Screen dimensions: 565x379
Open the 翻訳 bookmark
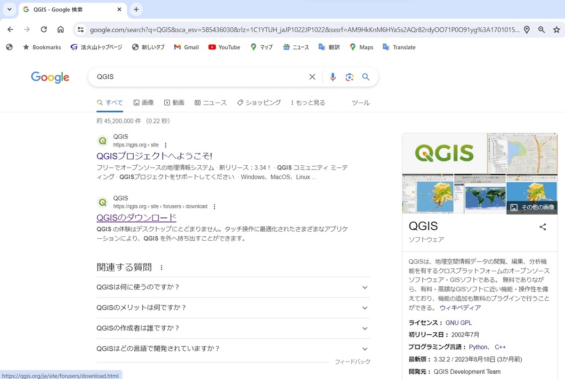[329, 47]
